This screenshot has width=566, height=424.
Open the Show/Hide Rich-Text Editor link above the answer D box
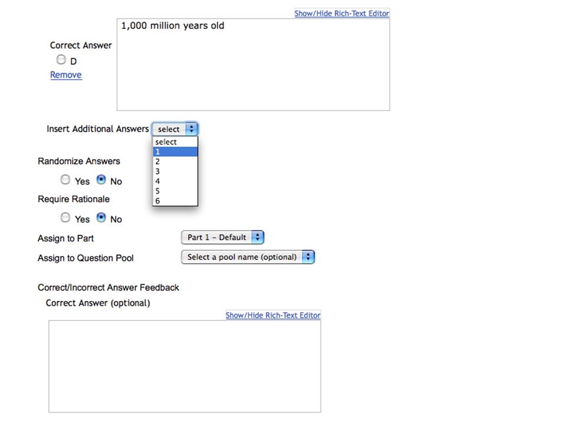(x=342, y=14)
